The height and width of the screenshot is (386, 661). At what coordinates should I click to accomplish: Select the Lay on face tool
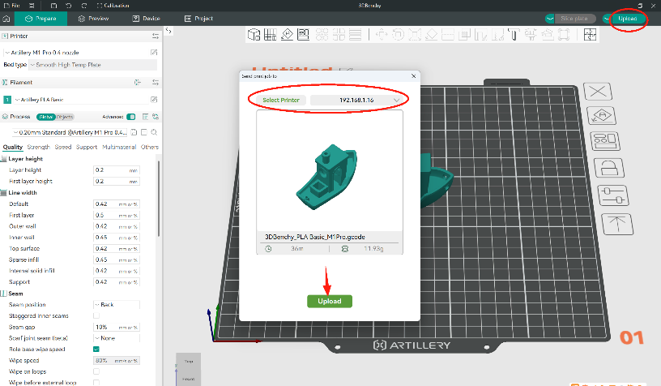(431, 35)
